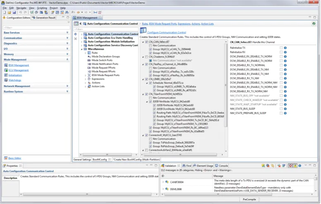Switch to General Settings tab
Viewport: 321px width, 204px height.
(82, 160)
